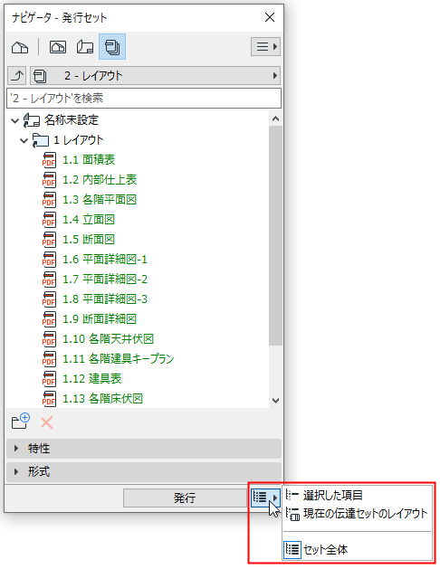Select the item 1.12 建具表
The height and width of the screenshot is (569, 440).
(x=91, y=379)
